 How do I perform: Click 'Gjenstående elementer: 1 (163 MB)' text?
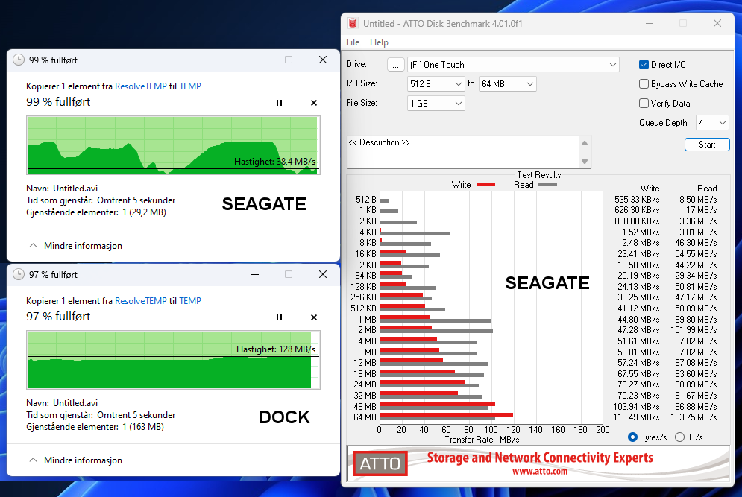click(95, 427)
